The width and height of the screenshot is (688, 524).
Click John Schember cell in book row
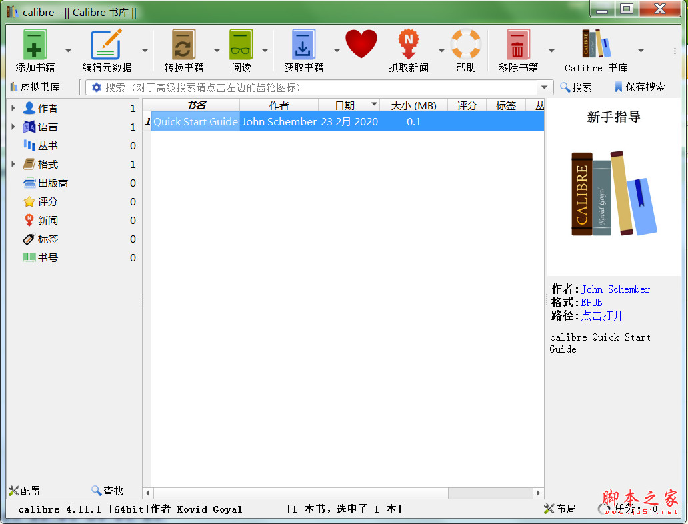279,121
